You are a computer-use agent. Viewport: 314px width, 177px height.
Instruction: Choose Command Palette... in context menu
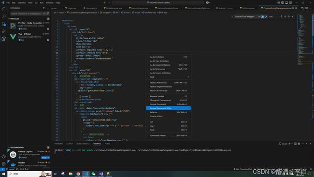click(x=168, y=135)
